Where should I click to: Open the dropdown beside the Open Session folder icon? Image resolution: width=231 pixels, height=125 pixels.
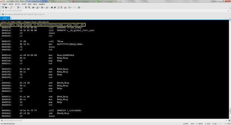(x=8, y=7)
